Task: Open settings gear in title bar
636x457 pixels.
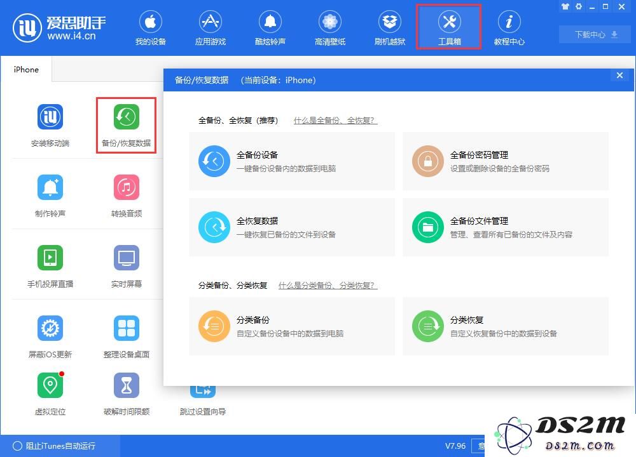Action: tap(579, 6)
